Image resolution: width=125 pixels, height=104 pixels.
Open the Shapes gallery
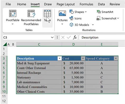pyautogui.click(x=77, y=12)
